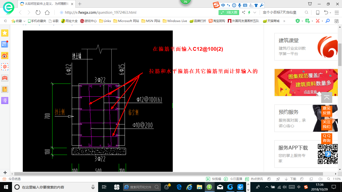Click the Windows Start button
This screenshot has width=342, height=192.
click(x=6, y=187)
